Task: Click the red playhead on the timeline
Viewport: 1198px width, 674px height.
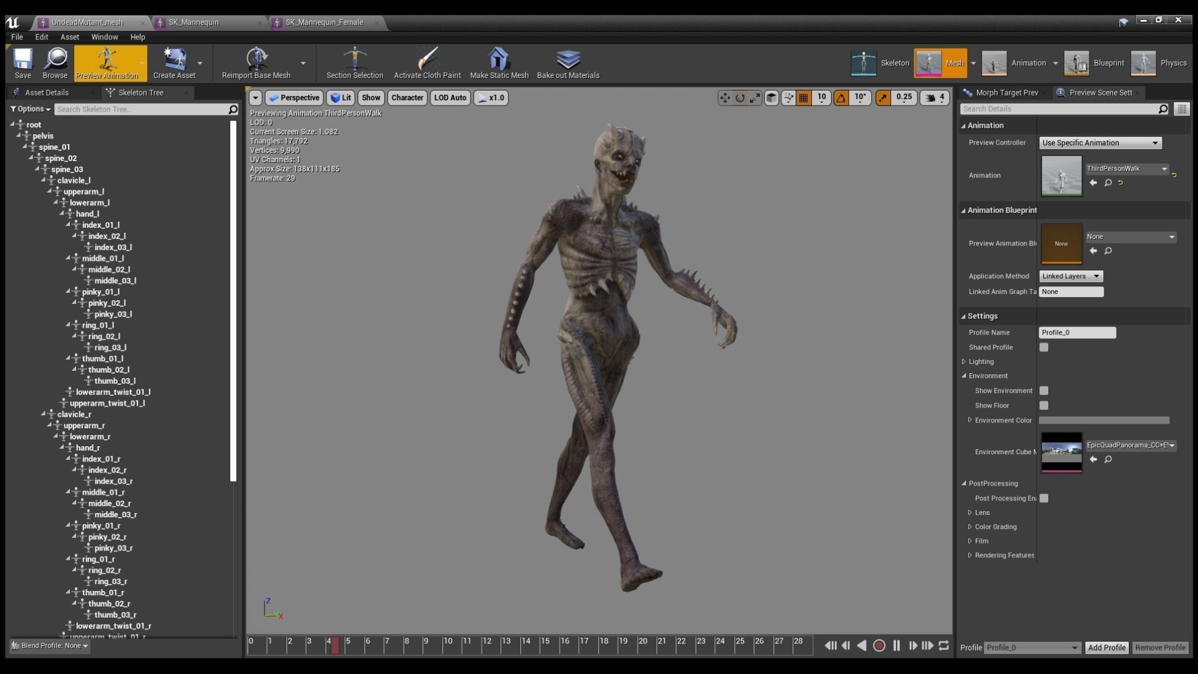Action: [x=335, y=646]
